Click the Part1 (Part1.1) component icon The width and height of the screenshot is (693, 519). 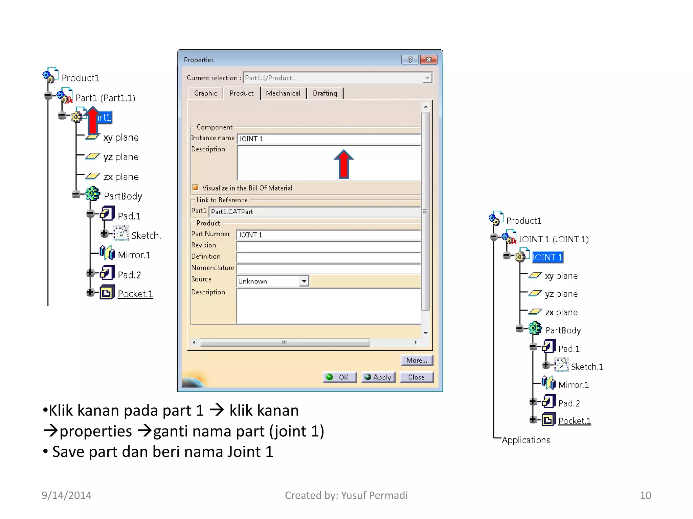coord(65,96)
